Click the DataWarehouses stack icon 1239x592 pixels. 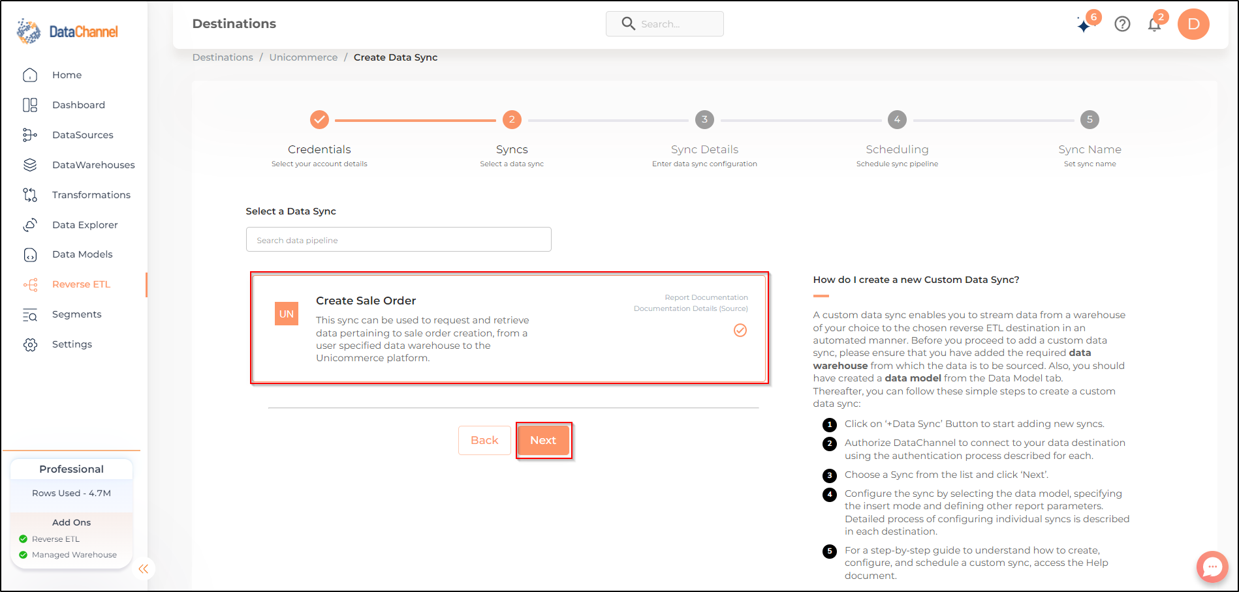point(30,165)
